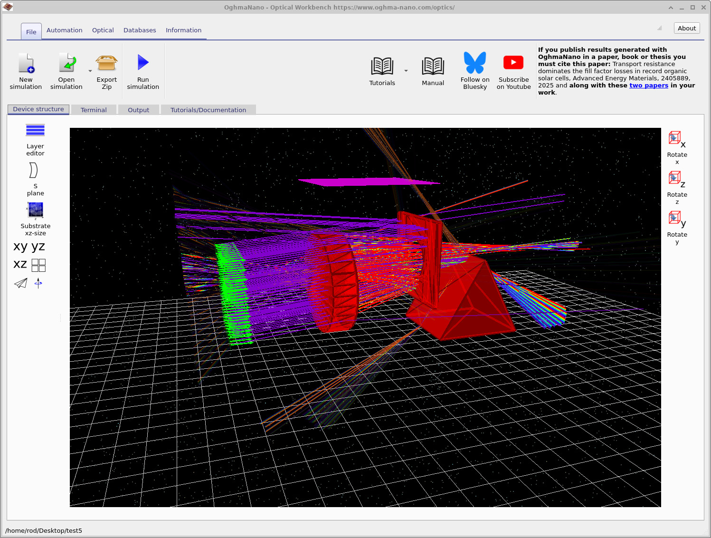Screen dimensions: 711x538
Task: Click the Rotate z icon
Action: [676, 179]
